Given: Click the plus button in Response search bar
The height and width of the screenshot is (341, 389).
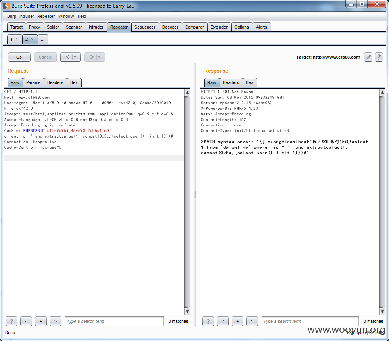Looking at the screenshot, I should tap(238, 321).
